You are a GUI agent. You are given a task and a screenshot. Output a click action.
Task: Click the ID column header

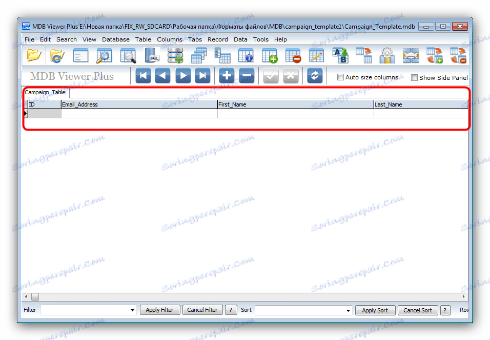click(x=45, y=104)
